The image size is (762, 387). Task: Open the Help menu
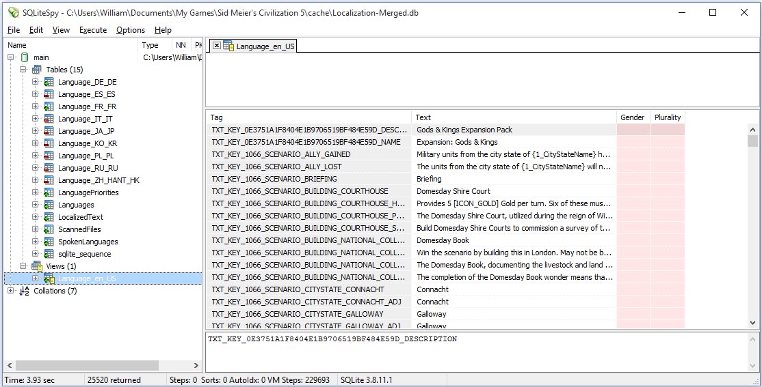163,30
